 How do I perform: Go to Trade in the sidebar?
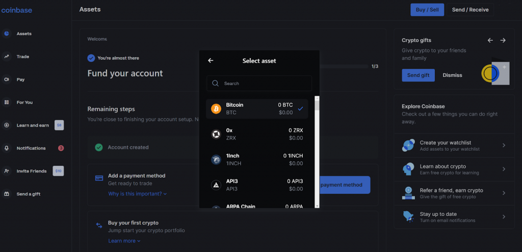tap(23, 57)
